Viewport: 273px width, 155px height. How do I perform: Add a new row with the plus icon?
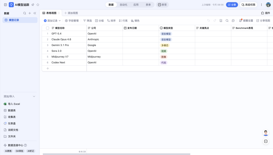[x=48, y=68]
